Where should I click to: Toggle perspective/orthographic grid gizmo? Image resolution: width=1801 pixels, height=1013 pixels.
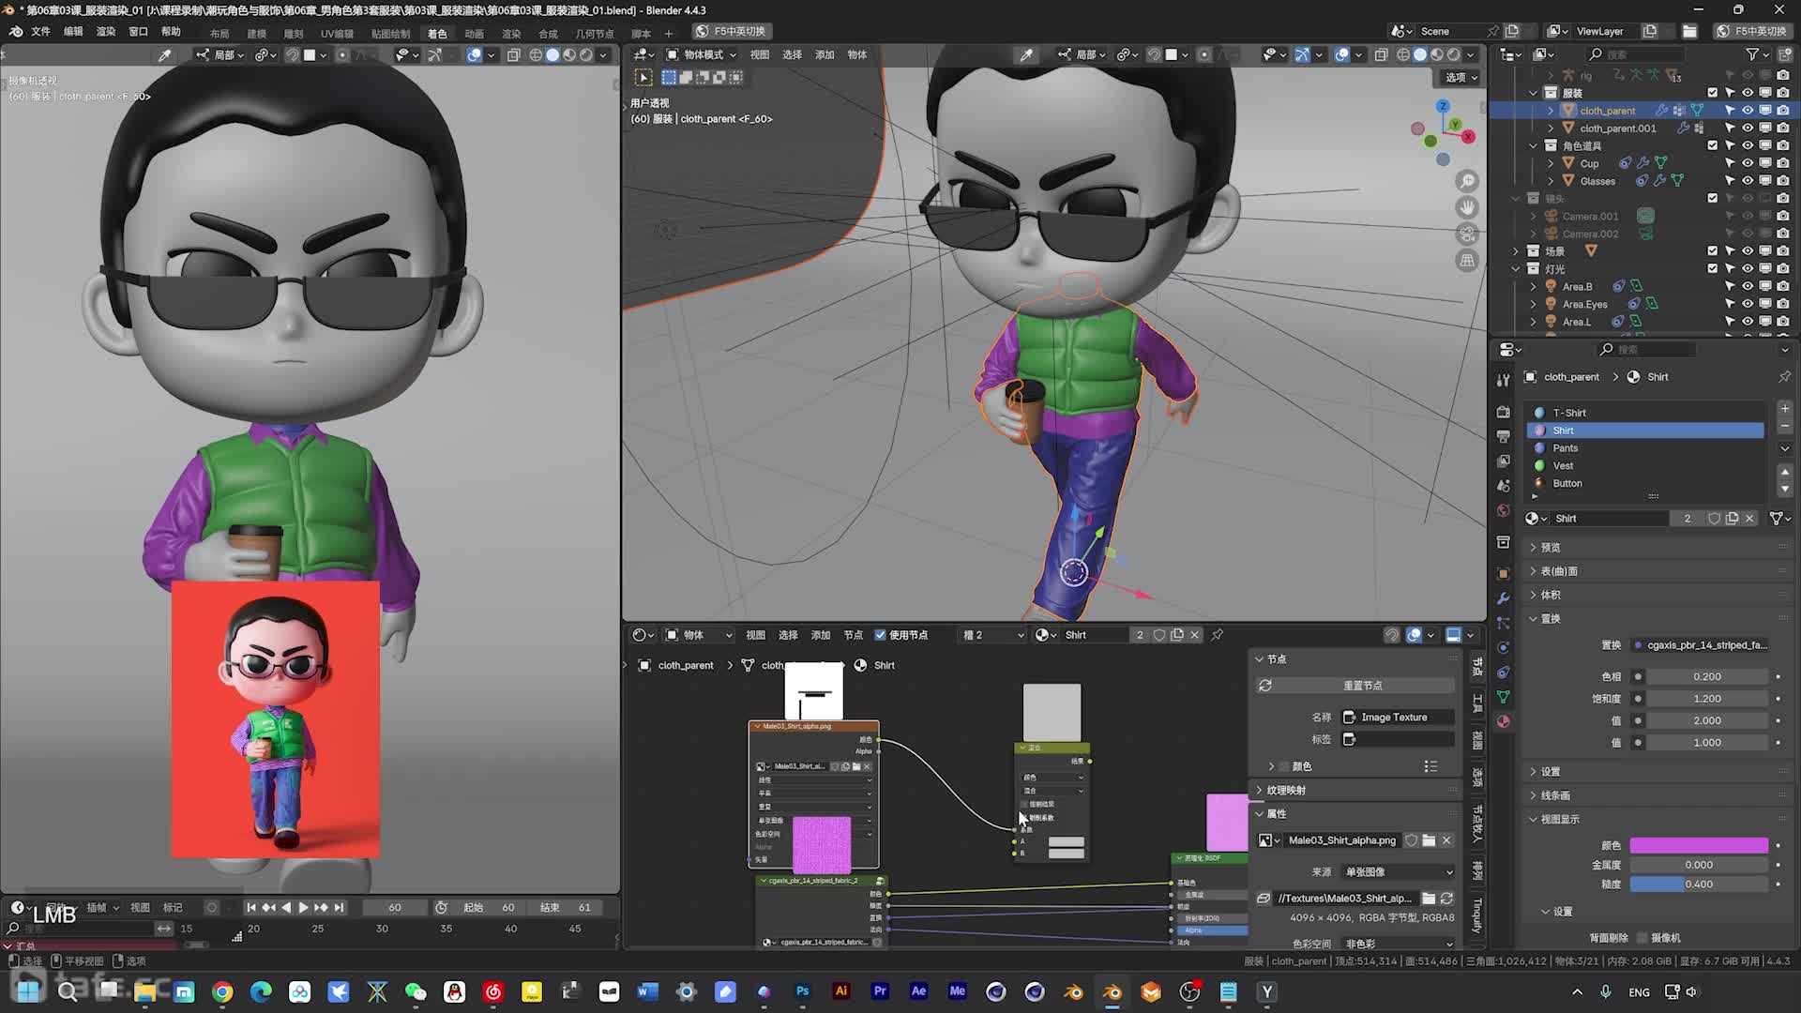pyautogui.click(x=1467, y=261)
